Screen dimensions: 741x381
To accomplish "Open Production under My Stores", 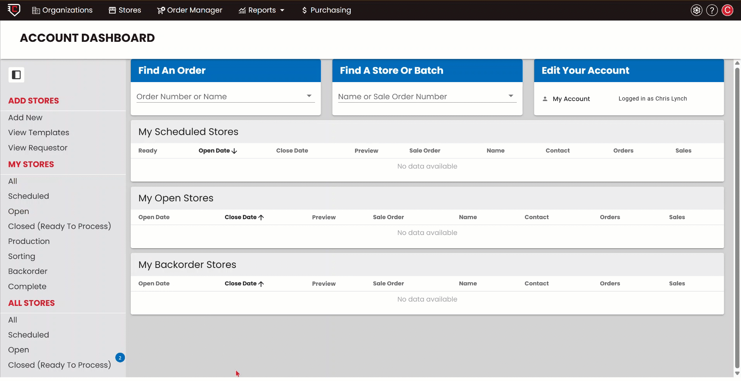I will 29,242.
